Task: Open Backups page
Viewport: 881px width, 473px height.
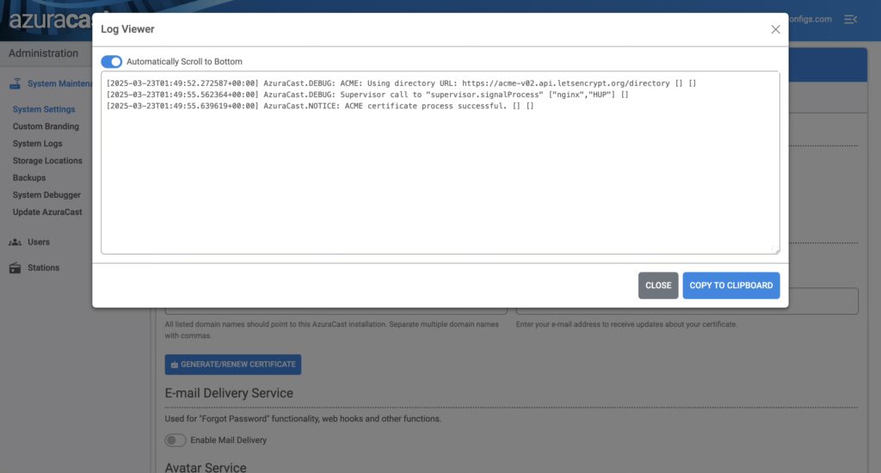Action: point(29,177)
